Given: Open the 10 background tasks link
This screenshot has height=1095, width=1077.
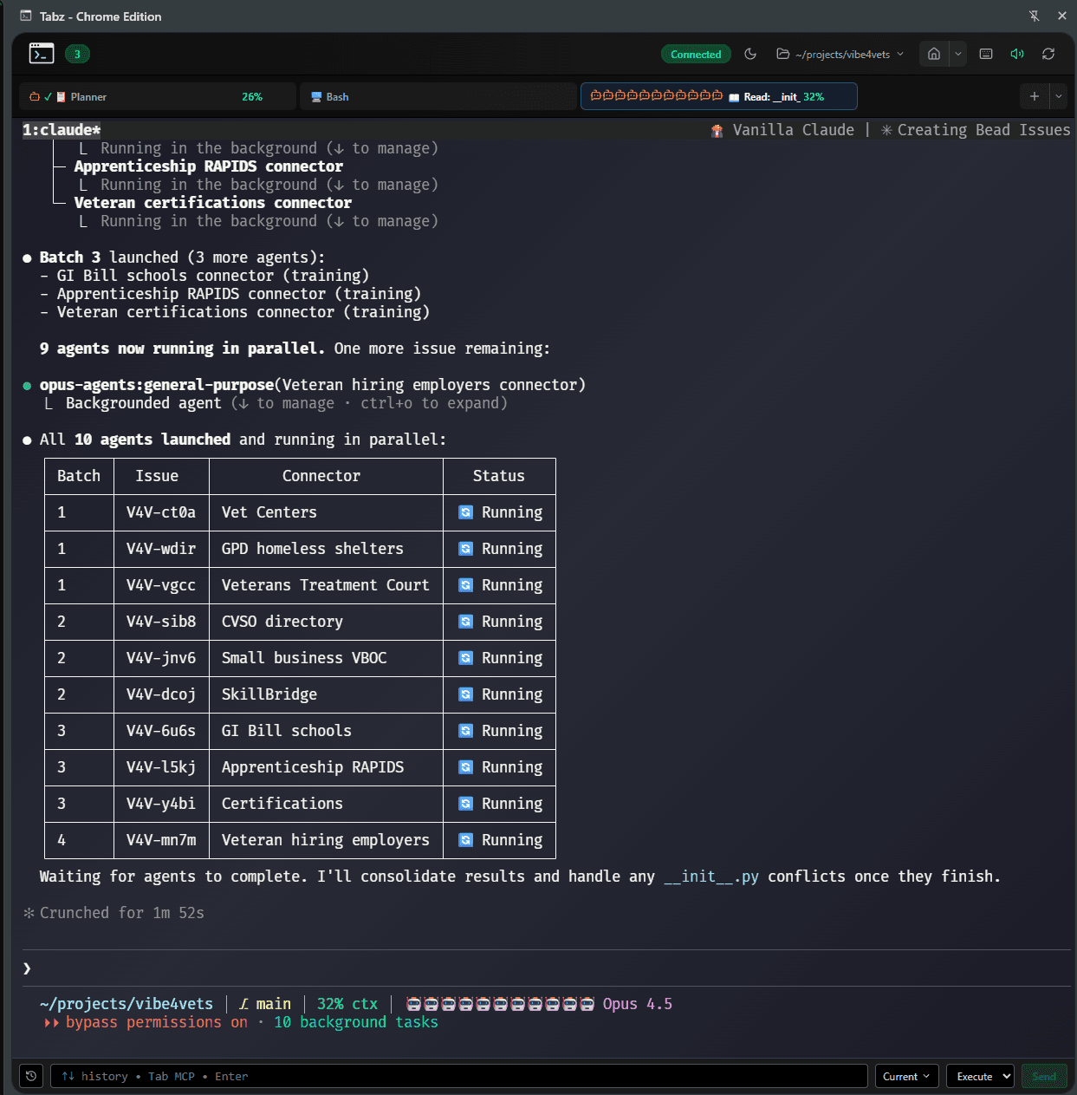Looking at the screenshot, I should pos(356,1022).
